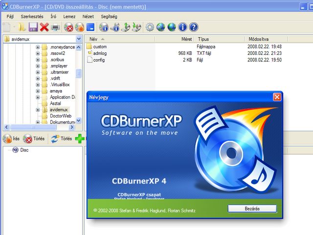
Task: Expand the .moneydance folder node
Action: click(x=38, y=47)
